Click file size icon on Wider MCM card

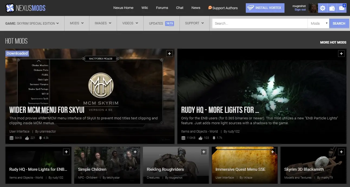[11, 138]
